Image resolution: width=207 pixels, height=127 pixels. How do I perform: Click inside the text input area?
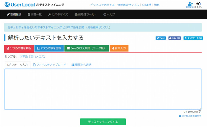coord(103,89)
